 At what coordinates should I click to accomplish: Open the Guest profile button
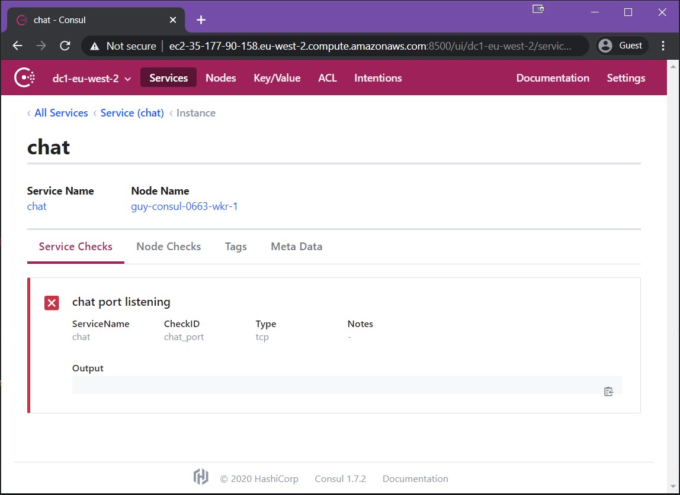[x=621, y=46]
